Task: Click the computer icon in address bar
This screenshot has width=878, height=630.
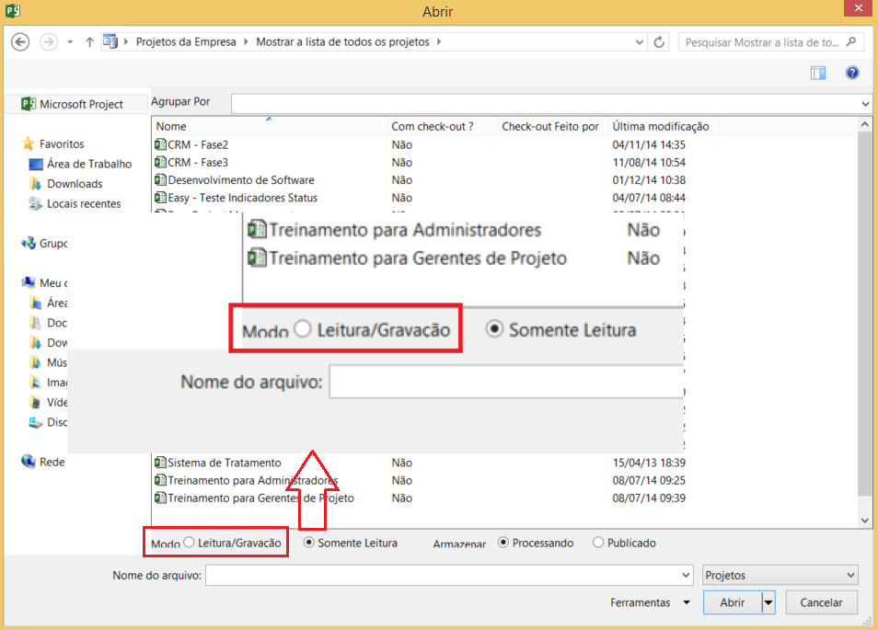Action: click(110, 41)
